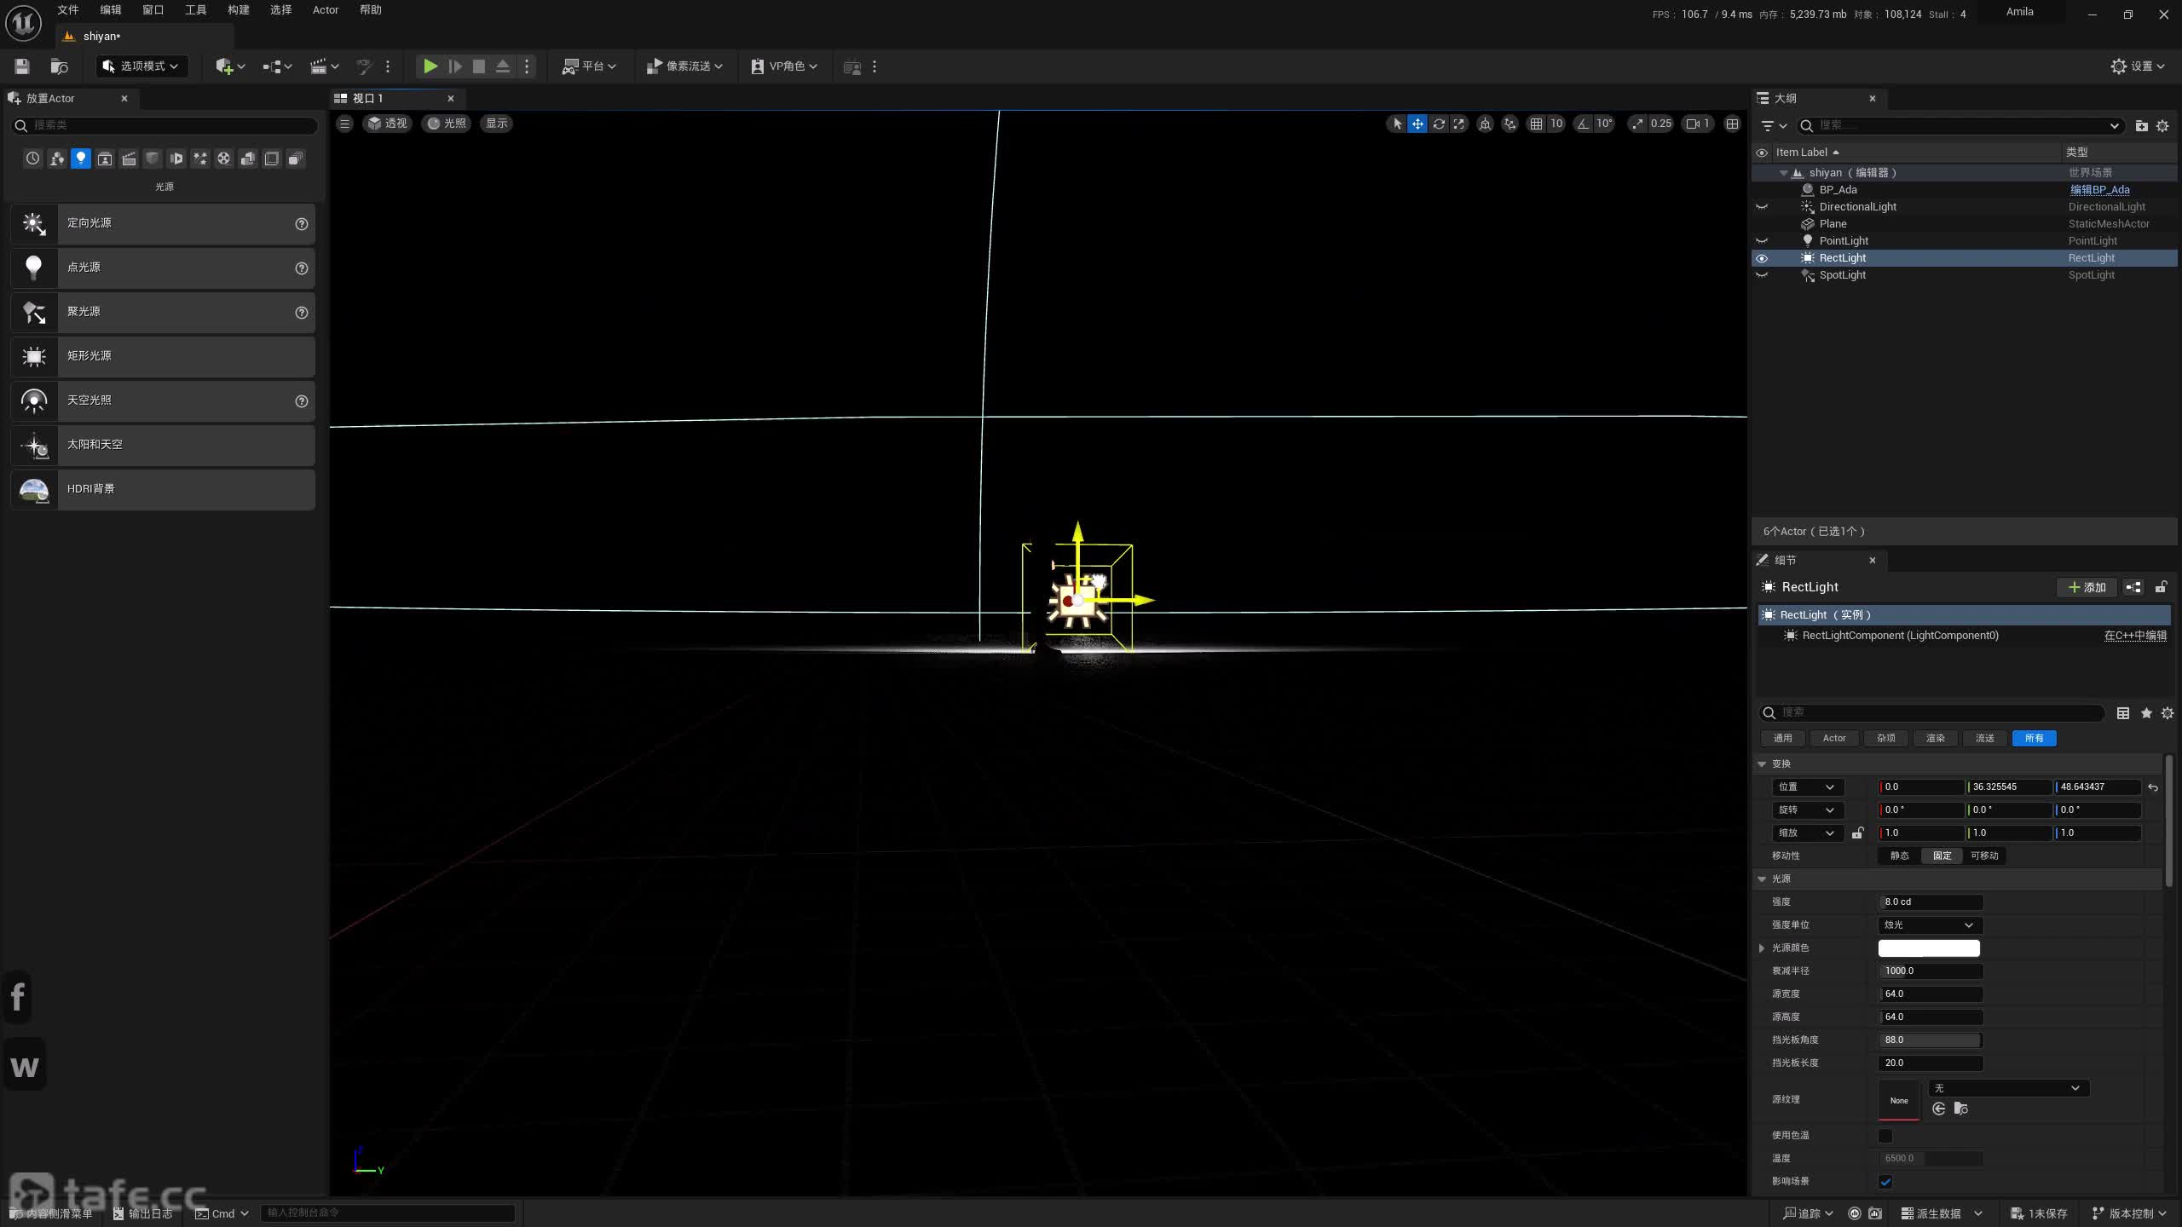Click the white 光源颜色 swatch
Image resolution: width=2182 pixels, height=1227 pixels.
[1929, 948]
